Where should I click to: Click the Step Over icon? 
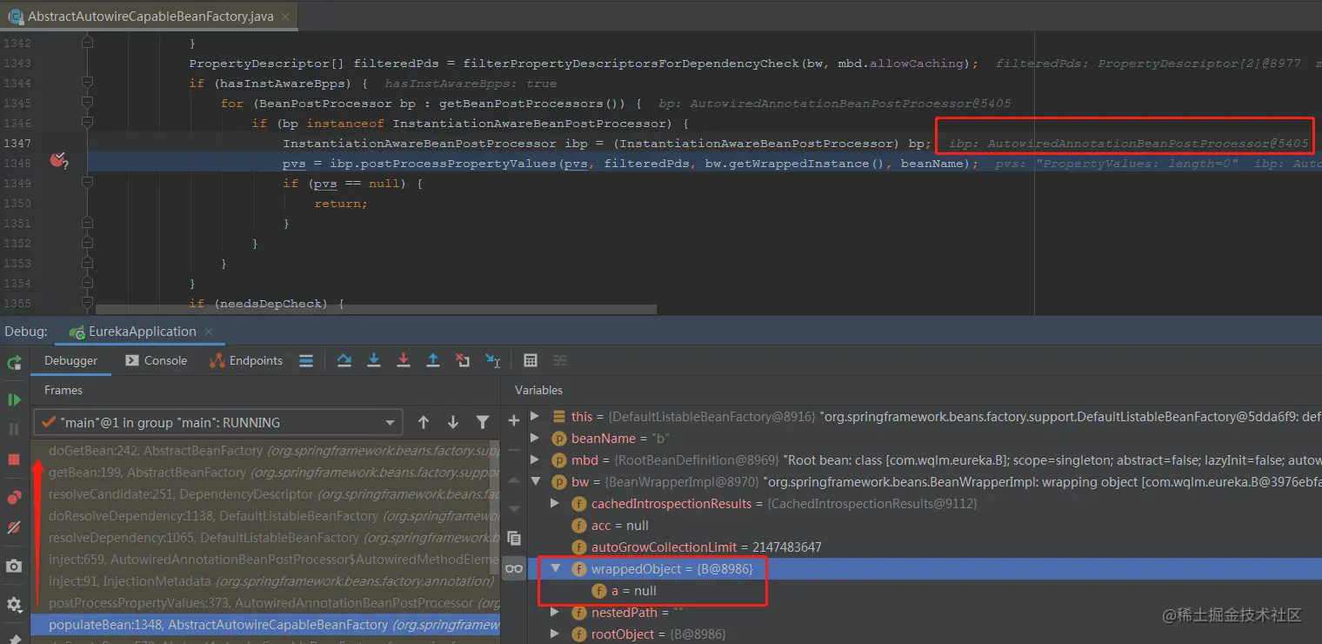coord(344,360)
